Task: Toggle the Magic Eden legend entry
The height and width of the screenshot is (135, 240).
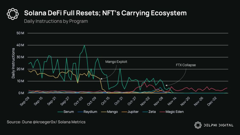Action: pos(172,112)
